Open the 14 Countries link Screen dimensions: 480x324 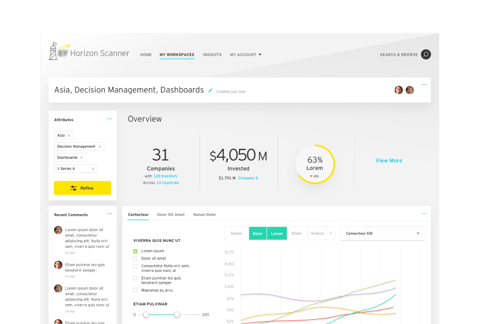point(167,183)
